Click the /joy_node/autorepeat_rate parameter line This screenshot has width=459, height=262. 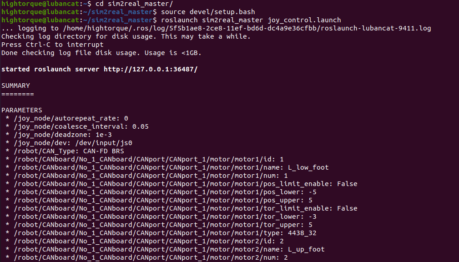pos(67,119)
